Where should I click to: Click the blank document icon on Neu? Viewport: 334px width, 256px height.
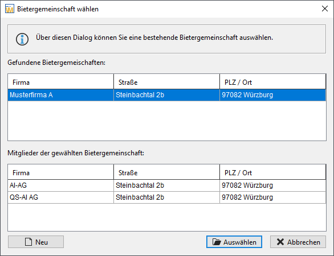tap(28, 242)
